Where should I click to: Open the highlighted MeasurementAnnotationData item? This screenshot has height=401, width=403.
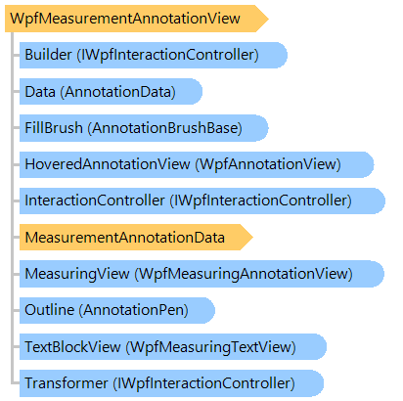(x=136, y=238)
